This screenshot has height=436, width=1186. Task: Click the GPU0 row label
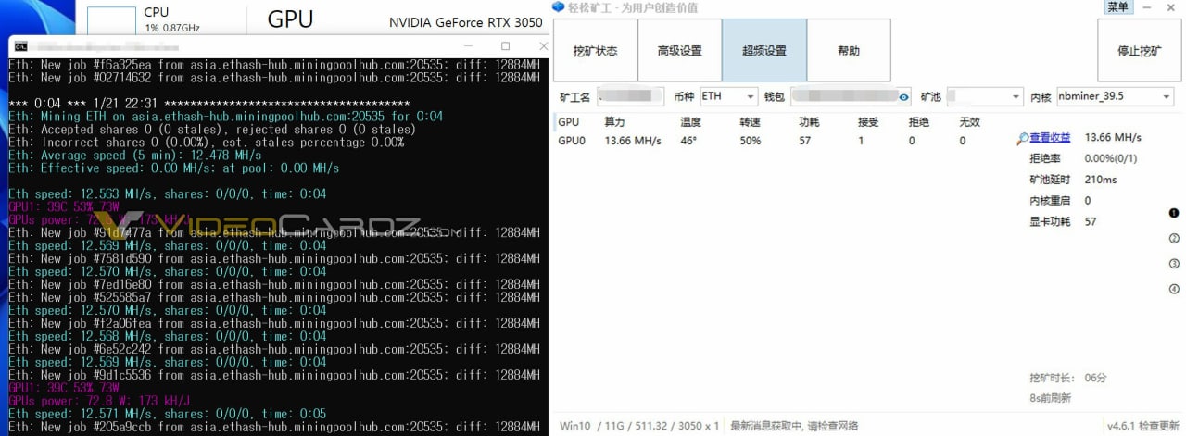pos(572,141)
